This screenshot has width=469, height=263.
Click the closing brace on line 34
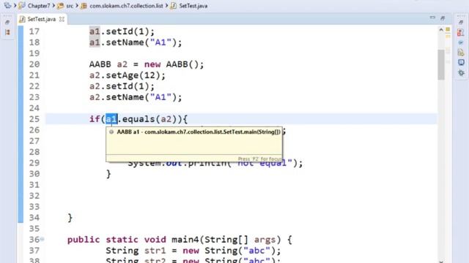(70, 218)
